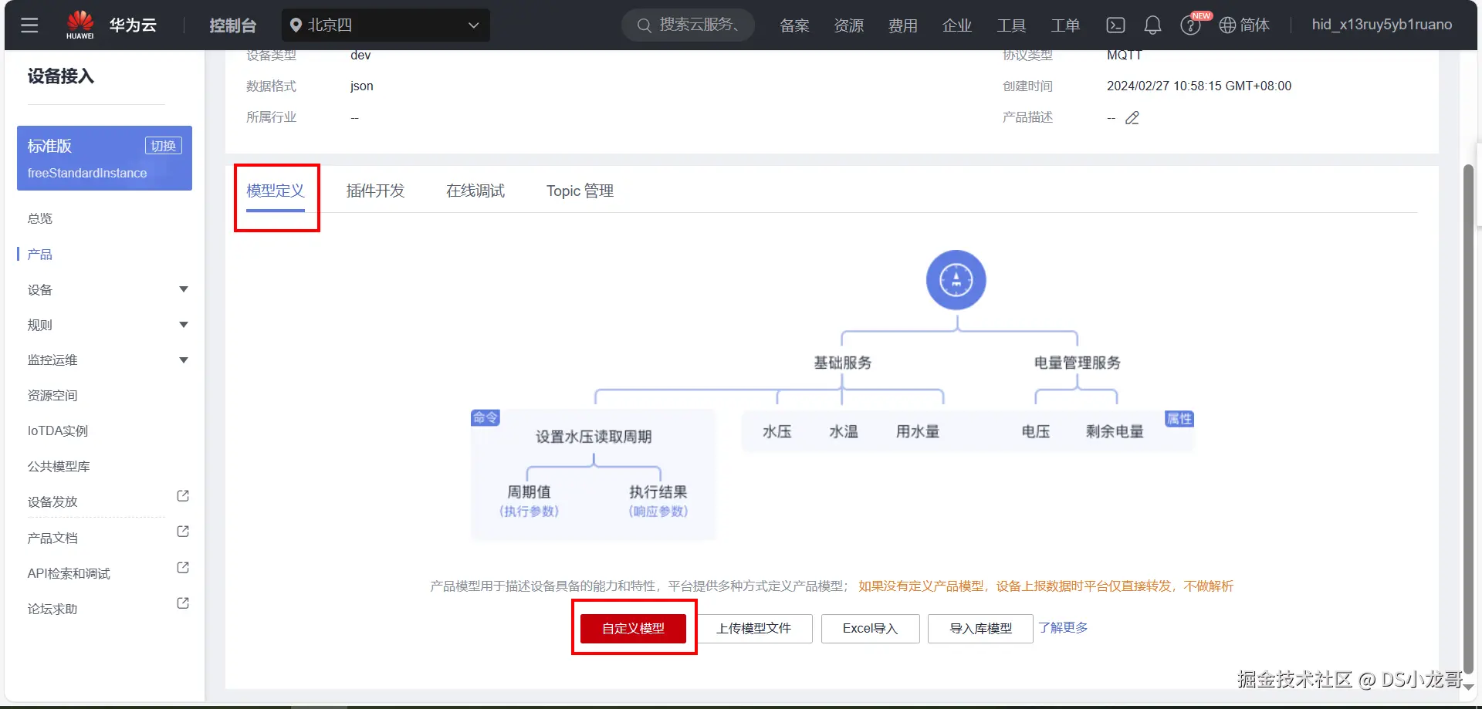Open 设备发放 in the sidebar

(52, 502)
